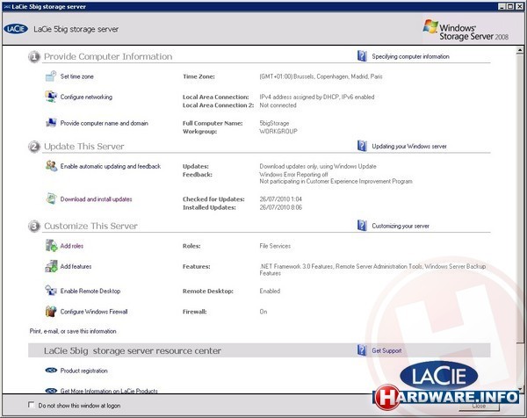Click the Checked for Updates date value
This screenshot has width=527, height=418.
[x=281, y=199]
